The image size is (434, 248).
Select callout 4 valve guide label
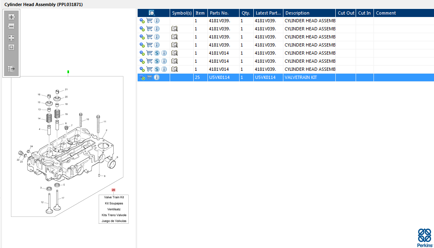[39, 129]
